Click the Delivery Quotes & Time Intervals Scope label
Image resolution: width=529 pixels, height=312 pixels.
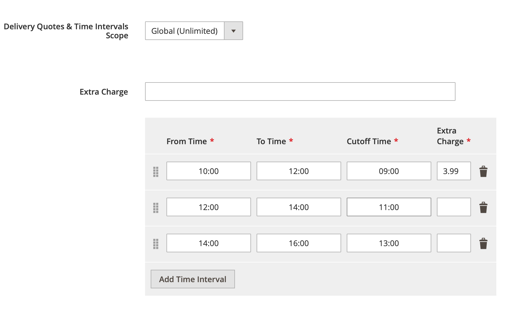click(x=66, y=31)
